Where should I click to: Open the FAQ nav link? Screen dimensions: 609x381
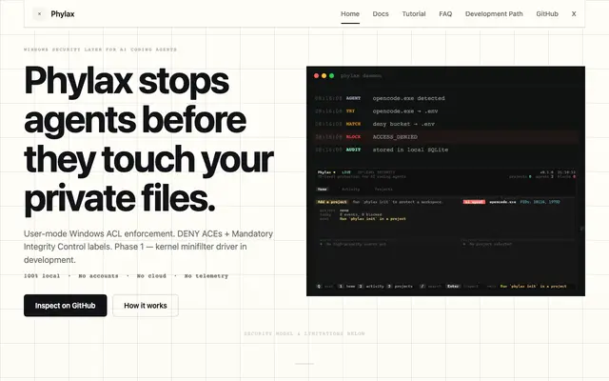click(445, 14)
